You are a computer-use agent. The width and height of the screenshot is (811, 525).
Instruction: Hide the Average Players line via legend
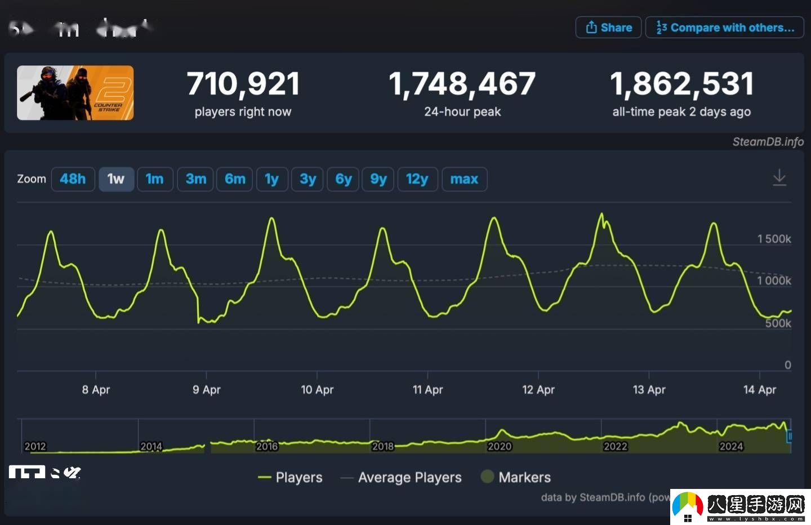(x=401, y=477)
